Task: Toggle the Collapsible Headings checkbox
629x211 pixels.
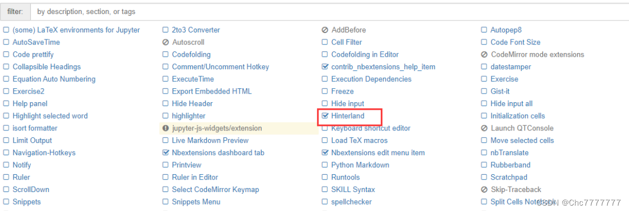Action: [x=5, y=67]
